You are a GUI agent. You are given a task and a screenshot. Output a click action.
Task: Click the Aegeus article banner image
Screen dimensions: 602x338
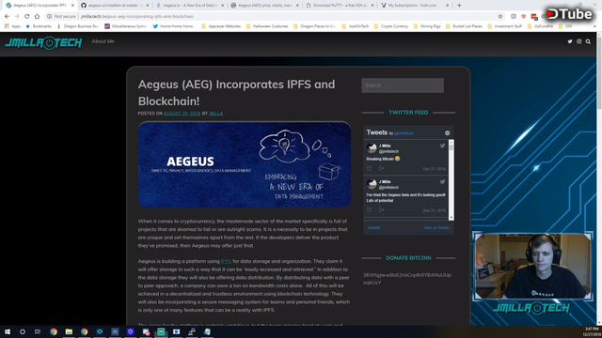245,164
